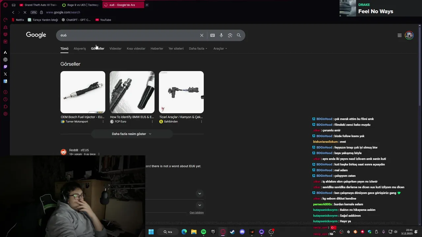Open options menu for FCP Euro result

click(152, 122)
